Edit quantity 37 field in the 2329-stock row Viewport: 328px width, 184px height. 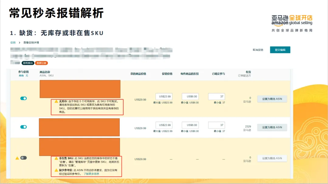(217, 125)
